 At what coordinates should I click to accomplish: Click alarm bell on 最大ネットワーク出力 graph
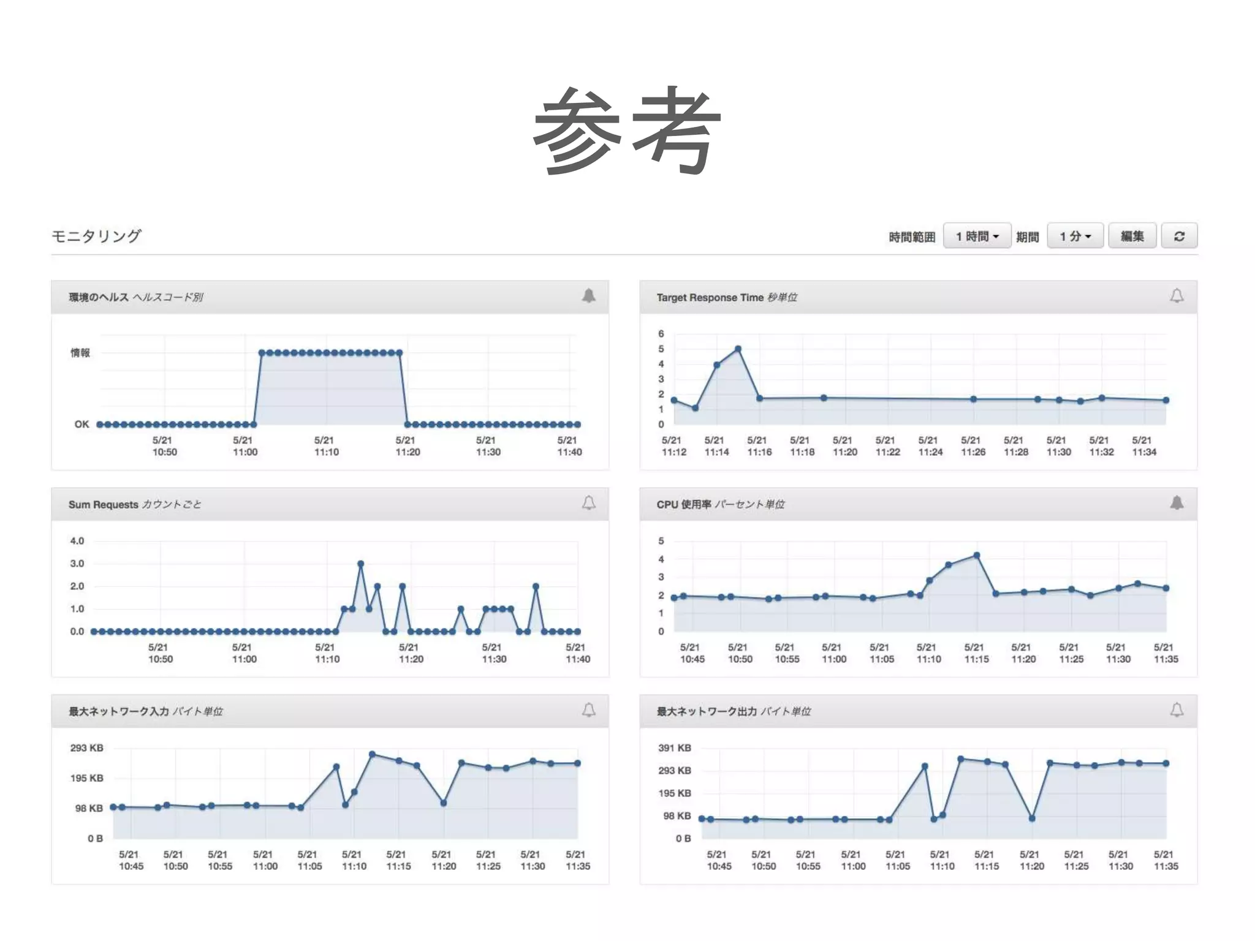[x=1177, y=711]
